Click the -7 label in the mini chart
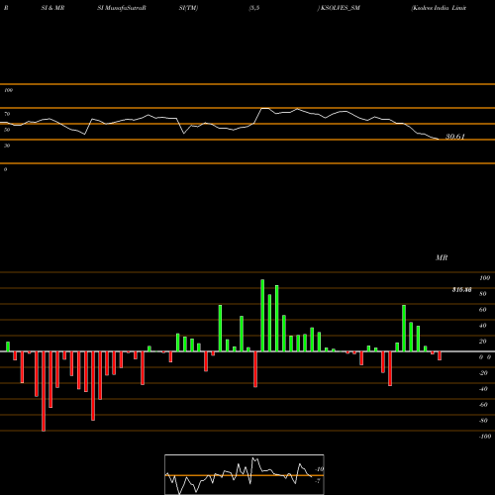This screenshot has width=495, height=495. point(318,481)
